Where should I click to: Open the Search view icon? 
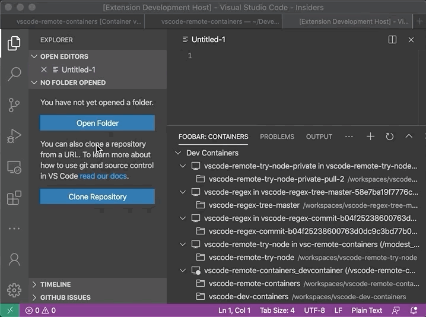coord(14,74)
